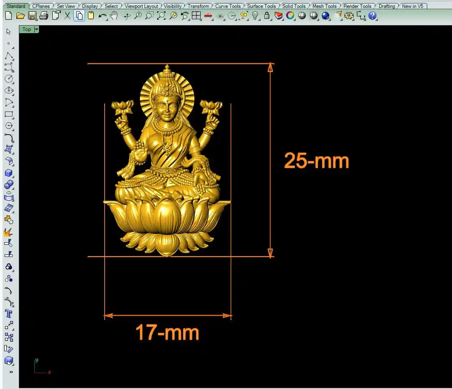Image resolution: width=452 pixels, height=389 pixels.
Task: Activate the Pan hand tool
Action: pyautogui.click(x=114, y=16)
